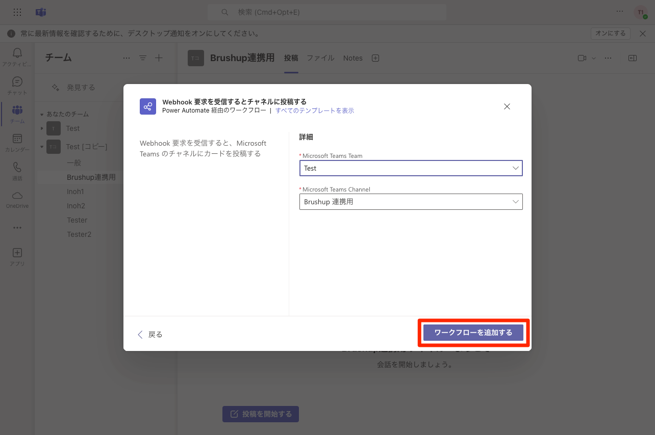Collapse the あなたのチーム section
Screen dimensions: 655x435
point(42,114)
